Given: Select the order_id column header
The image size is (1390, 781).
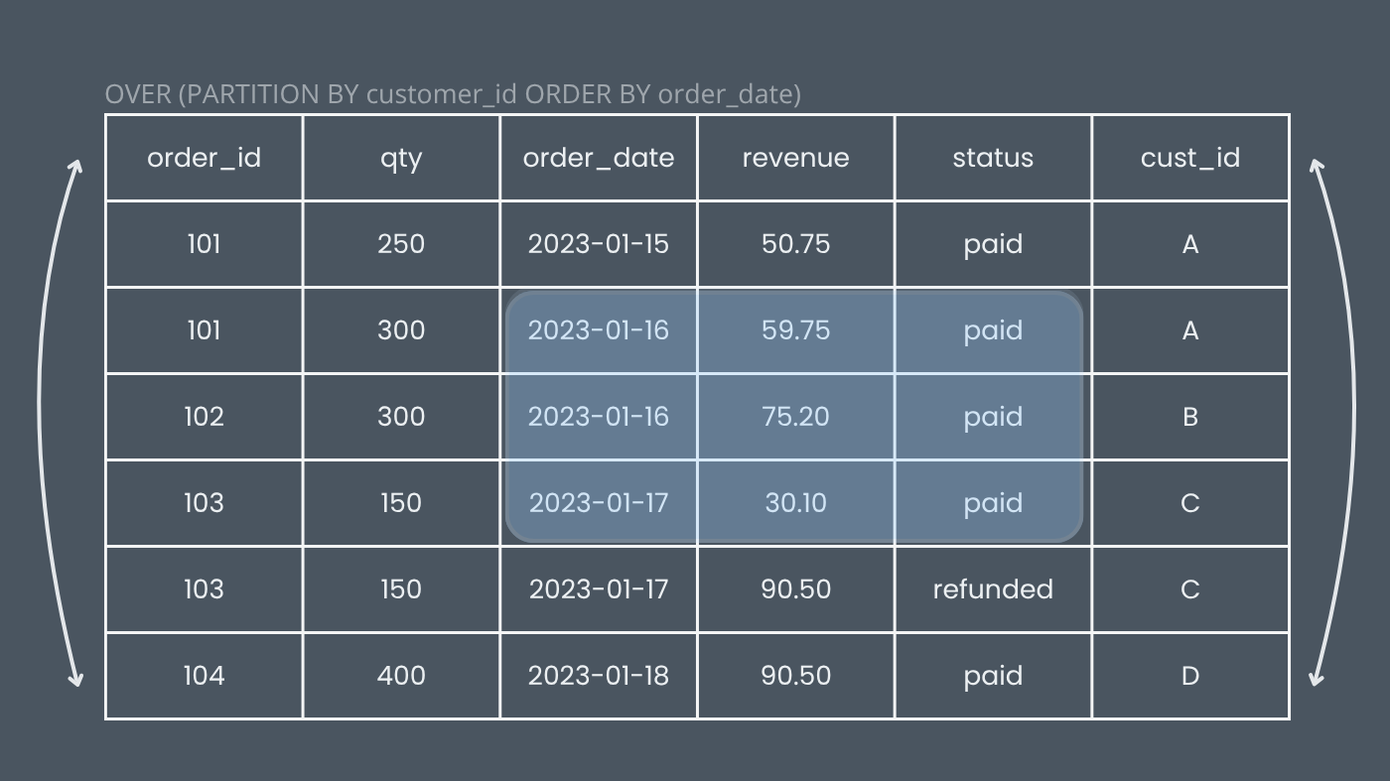Looking at the screenshot, I should pyautogui.click(x=204, y=158).
